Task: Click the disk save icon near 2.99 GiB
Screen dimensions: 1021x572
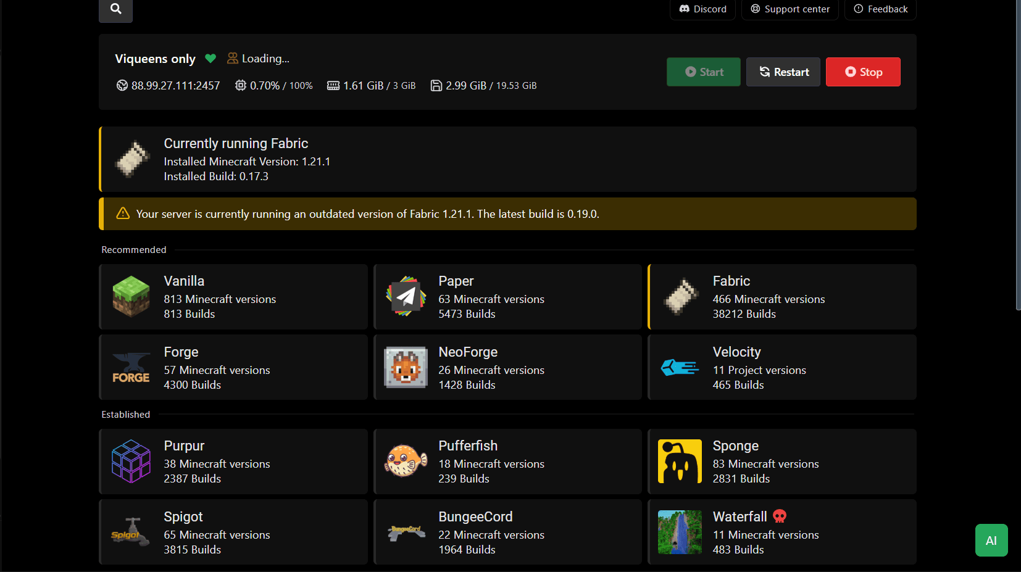Action: coord(436,85)
